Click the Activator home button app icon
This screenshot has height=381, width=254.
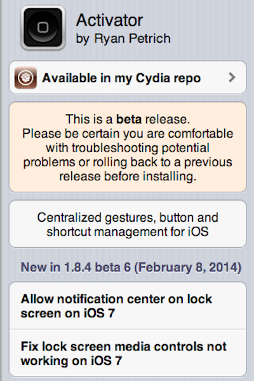pos(43,27)
